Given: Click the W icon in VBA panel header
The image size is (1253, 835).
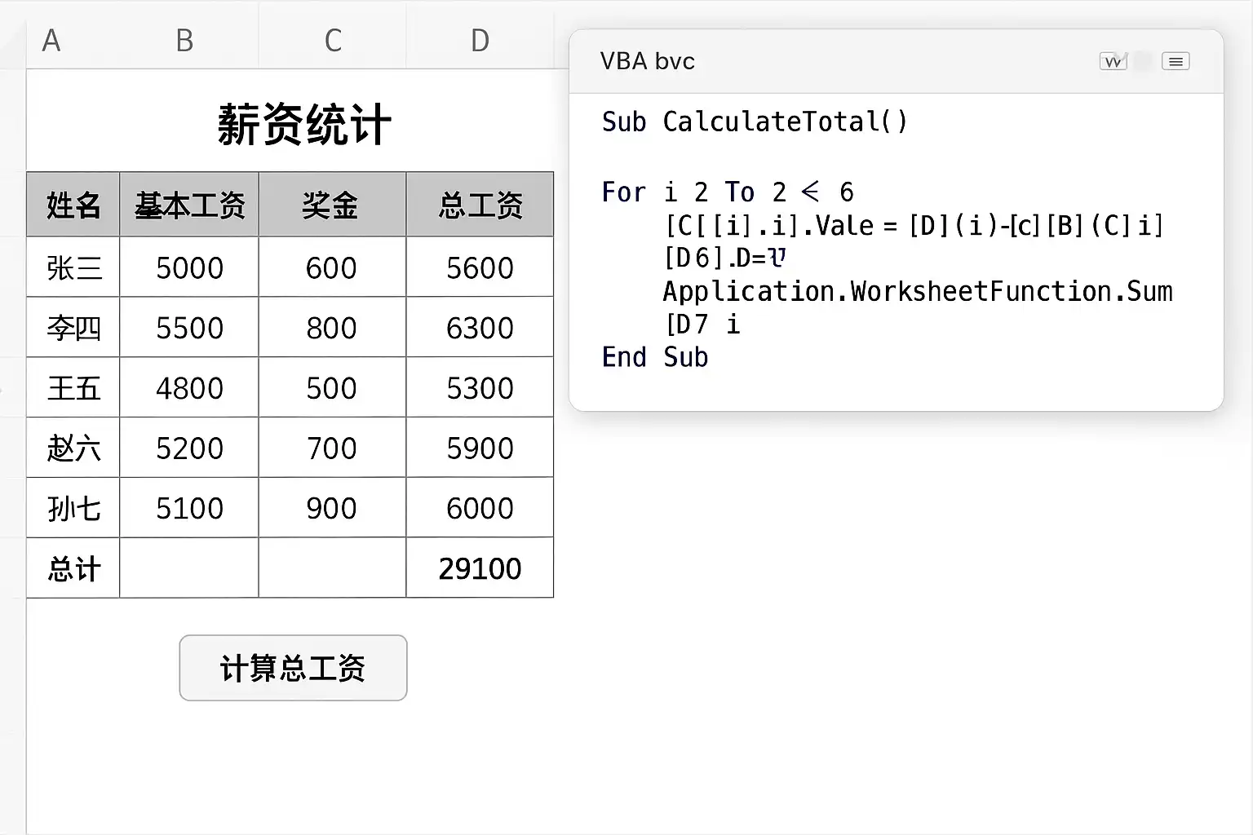Looking at the screenshot, I should coord(1113,61).
